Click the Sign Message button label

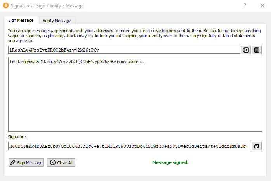click(x=30, y=163)
